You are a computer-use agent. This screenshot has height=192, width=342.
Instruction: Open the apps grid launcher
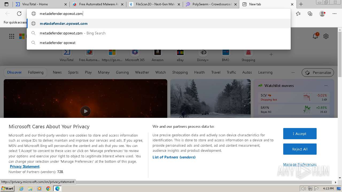click(x=12, y=36)
